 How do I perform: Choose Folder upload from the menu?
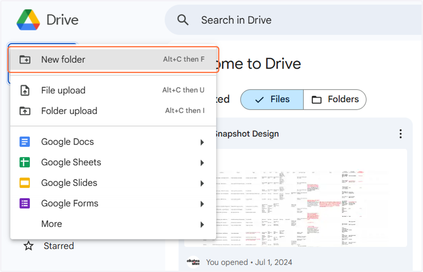pyautogui.click(x=113, y=111)
